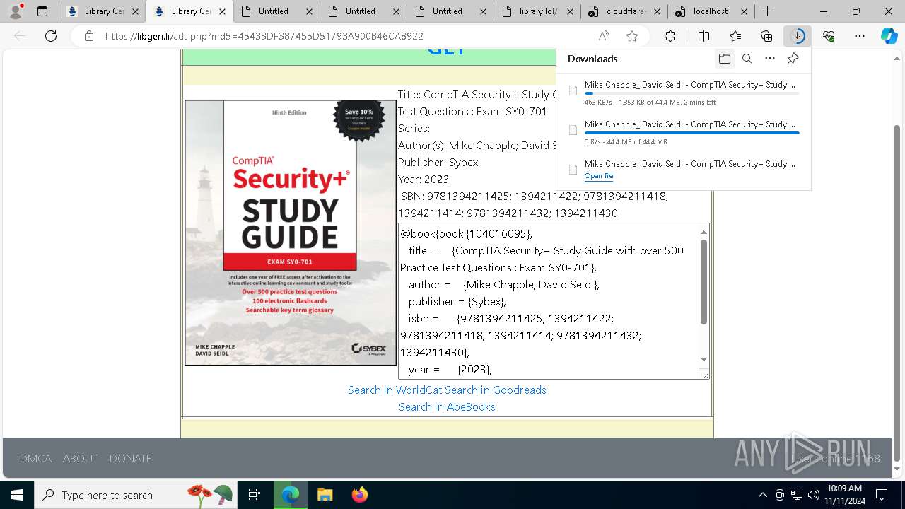Open Task View on taskbar
This screenshot has width=905, height=509.
tap(255, 495)
